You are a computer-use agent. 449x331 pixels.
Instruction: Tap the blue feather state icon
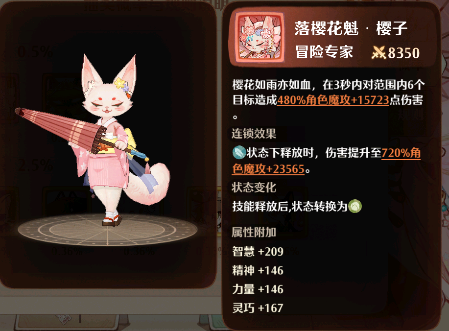(239, 152)
